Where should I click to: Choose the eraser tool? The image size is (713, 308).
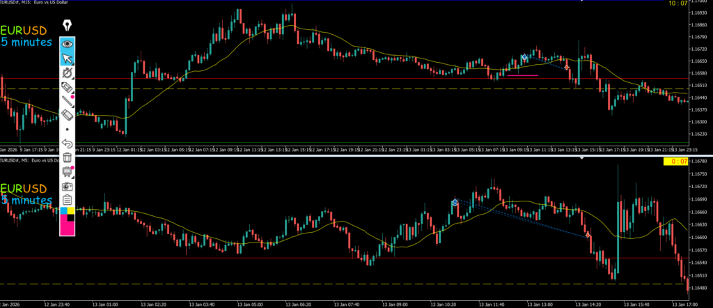click(68, 115)
